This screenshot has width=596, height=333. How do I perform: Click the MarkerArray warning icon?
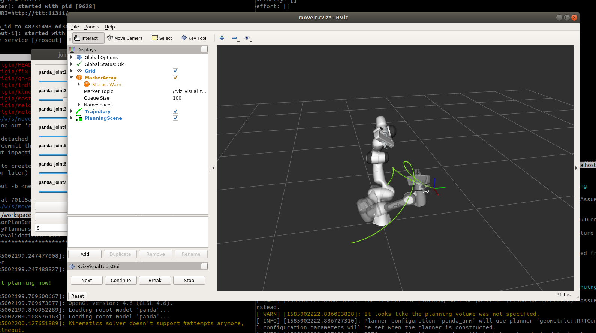pyautogui.click(x=79, y=78)
